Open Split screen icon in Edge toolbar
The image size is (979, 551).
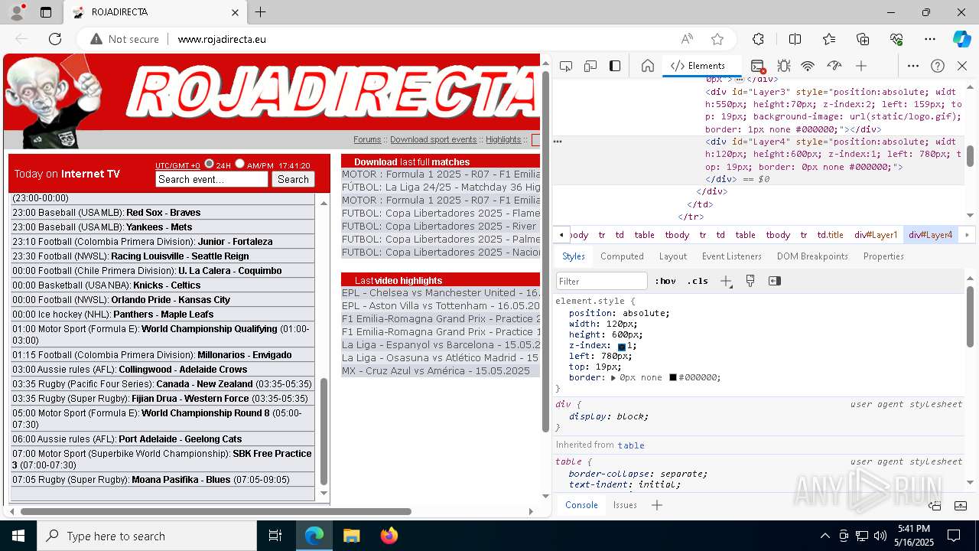coord(795,39)
